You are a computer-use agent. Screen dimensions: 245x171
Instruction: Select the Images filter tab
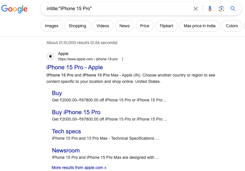(x=52, y=26)
